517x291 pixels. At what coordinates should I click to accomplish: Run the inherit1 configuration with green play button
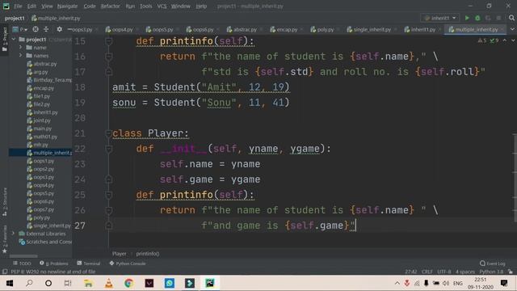click(x=467, y=18)
